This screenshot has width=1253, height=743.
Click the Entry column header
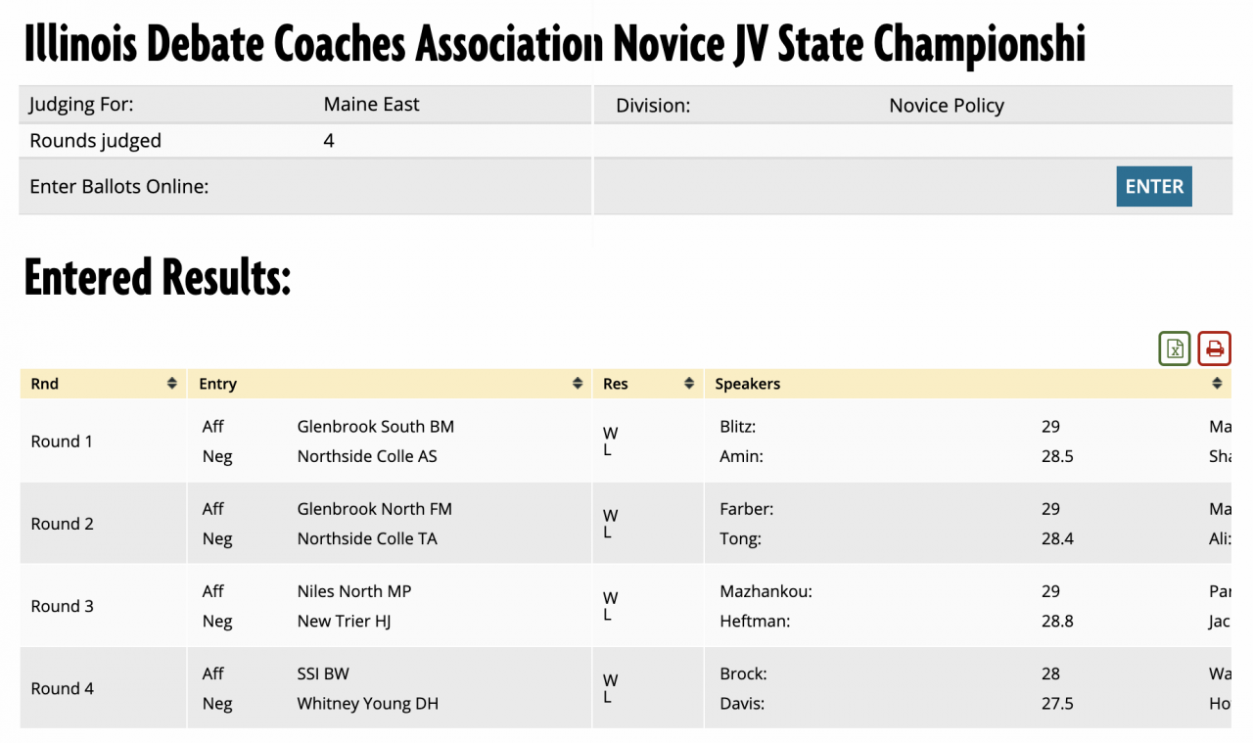click(x=218, y=384)
